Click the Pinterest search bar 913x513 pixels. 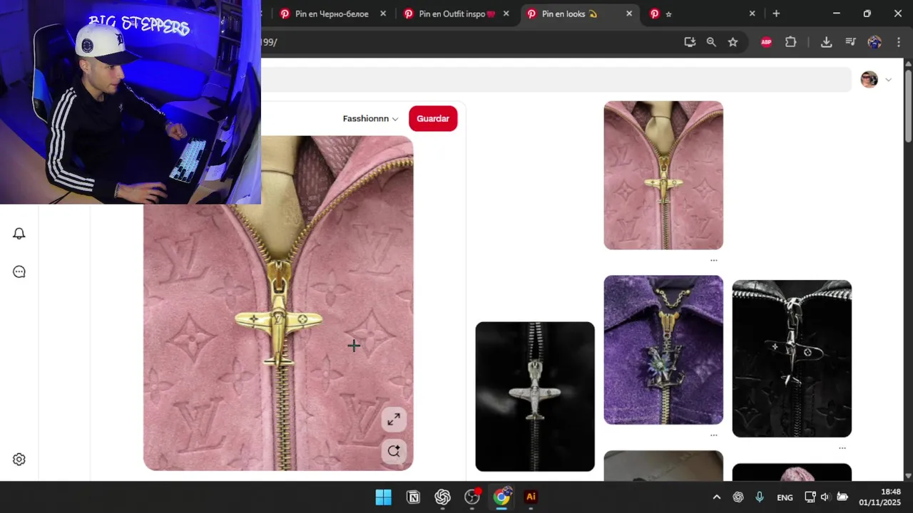556,80
